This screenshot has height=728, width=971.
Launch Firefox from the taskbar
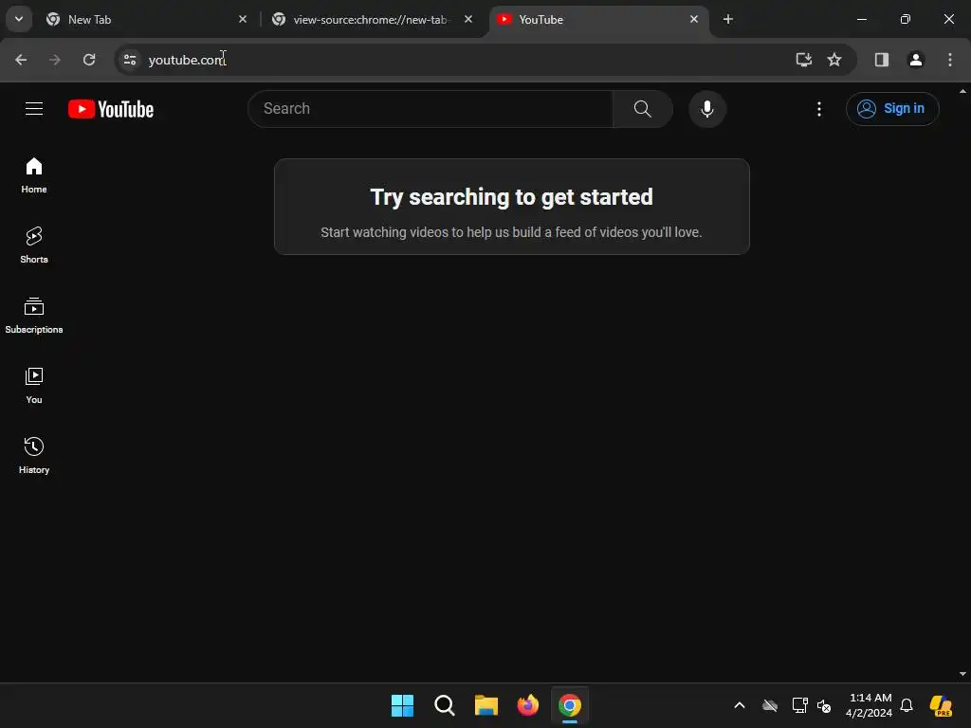528,705
